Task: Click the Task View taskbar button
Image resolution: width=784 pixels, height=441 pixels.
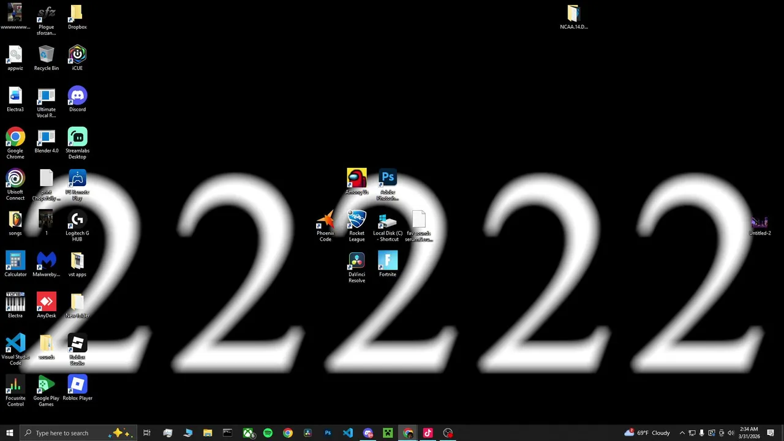Action: [x=147, y=433]
